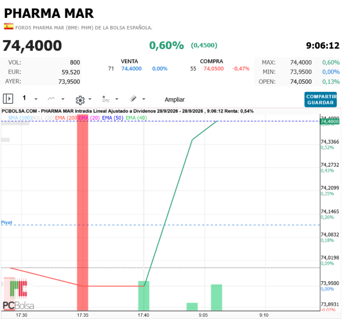Click the COMPRA price 74,0500

[x=213, y=69]
